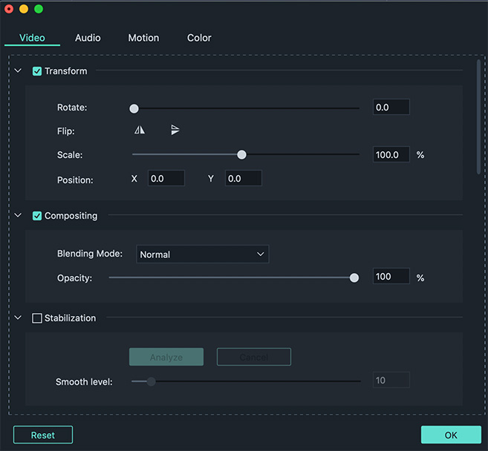This screenshot has height=451, width=488.
Task: Click the Position Y input field
Action: [244, 179]
